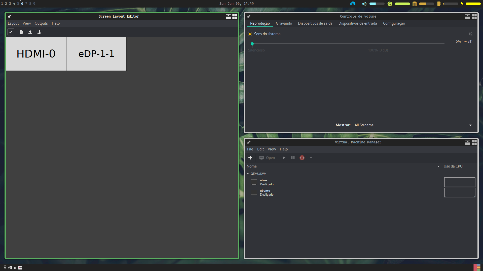The height and width of the screenshot is (271, 483).
Task: Click the red shutdown power icon
Action: pos(302,158)
